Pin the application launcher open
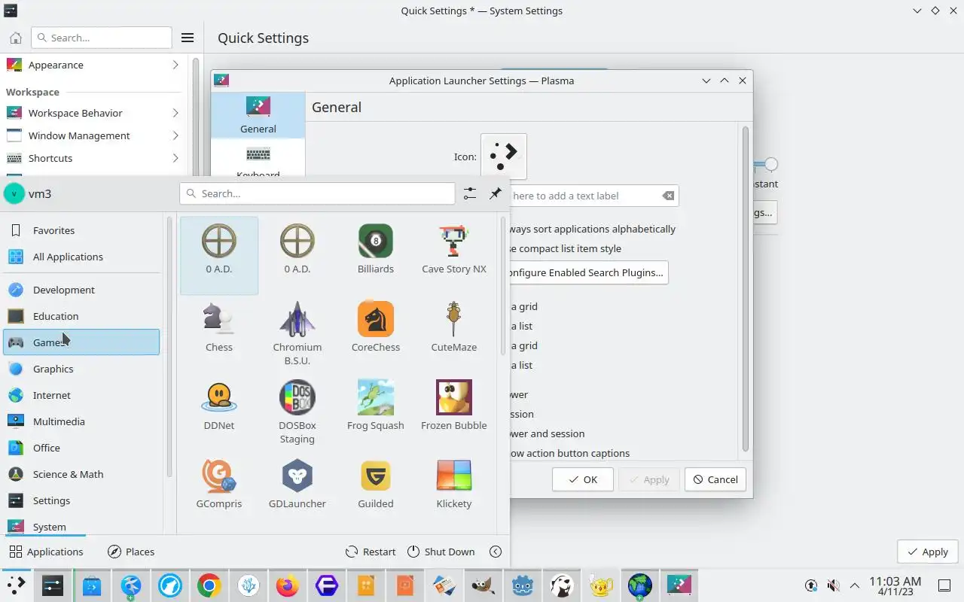 coord(495,193)
